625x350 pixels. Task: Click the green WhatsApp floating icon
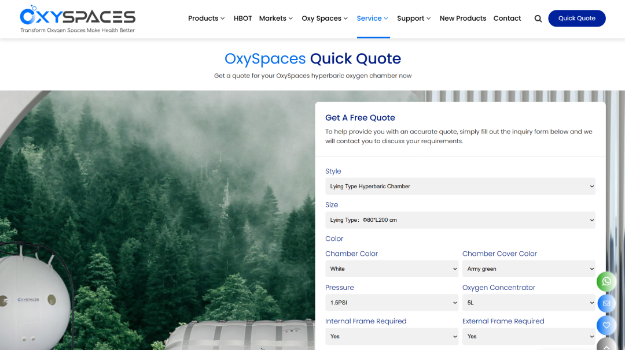606,281
